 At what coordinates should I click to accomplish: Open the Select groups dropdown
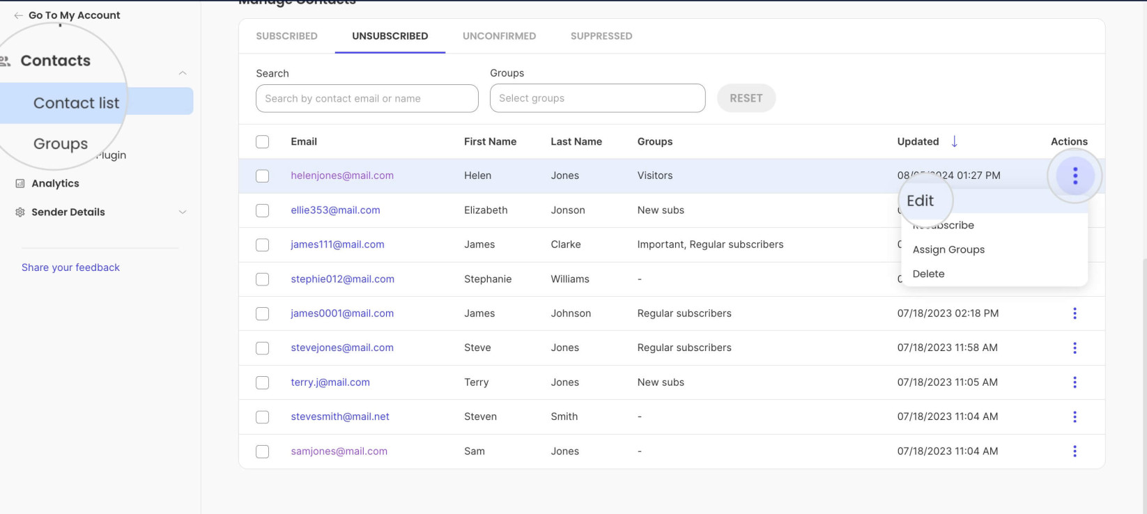(x=597, y=98)
